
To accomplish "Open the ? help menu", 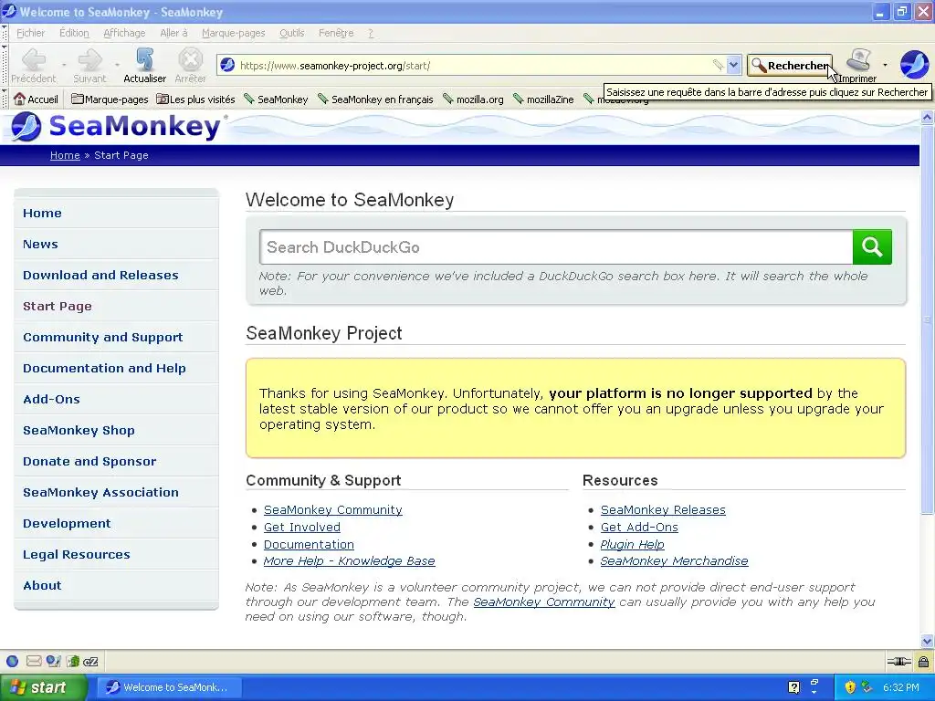I will [x=371, y=33].
